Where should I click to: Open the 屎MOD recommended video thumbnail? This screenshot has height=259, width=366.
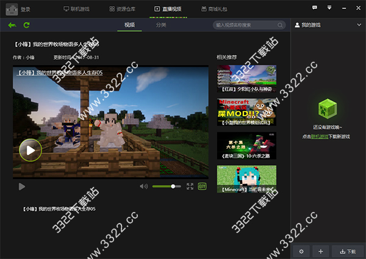pyautogui.click(x=246, y=112)
